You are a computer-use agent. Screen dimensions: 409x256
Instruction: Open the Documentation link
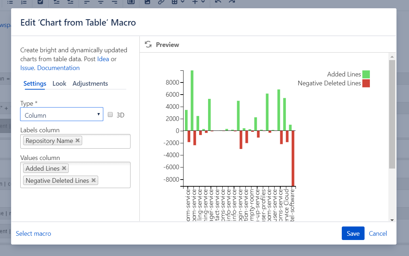click(x=58, y=68)
